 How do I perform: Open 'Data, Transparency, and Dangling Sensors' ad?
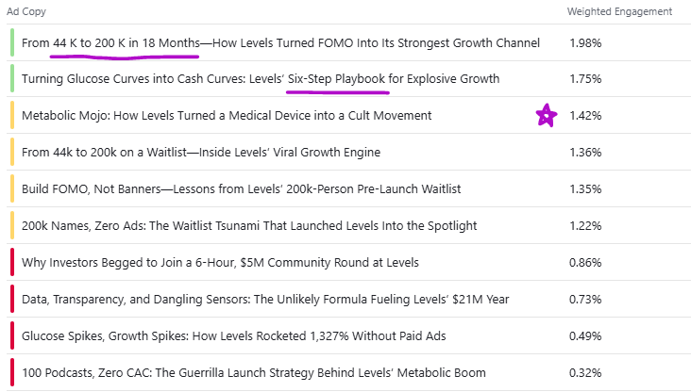(x=265, y=299)
